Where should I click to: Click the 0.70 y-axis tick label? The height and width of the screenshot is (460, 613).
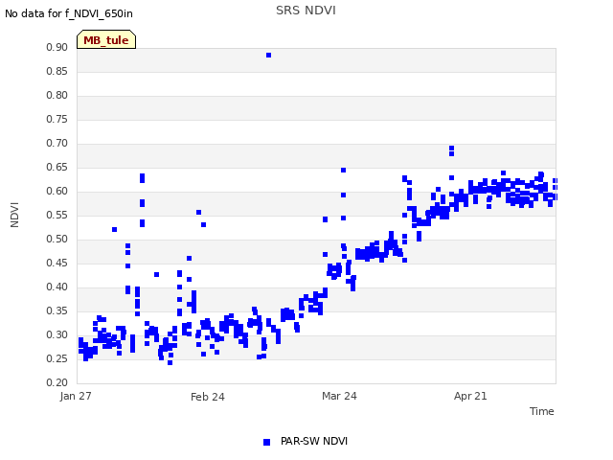(57, 143)
